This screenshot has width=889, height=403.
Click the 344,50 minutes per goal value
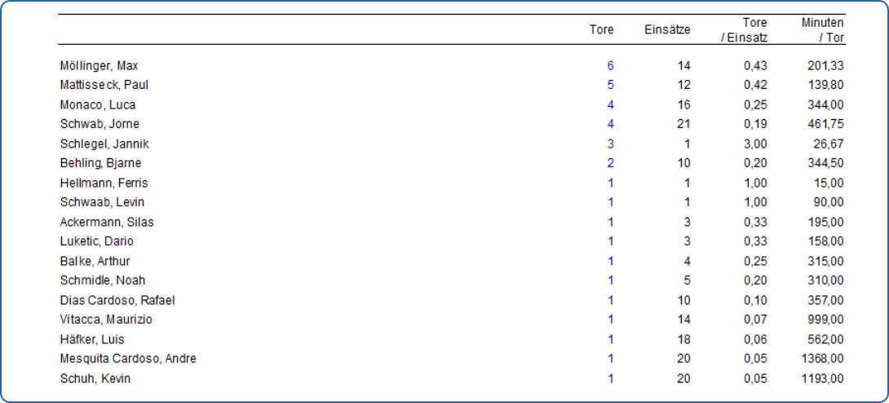825,163
